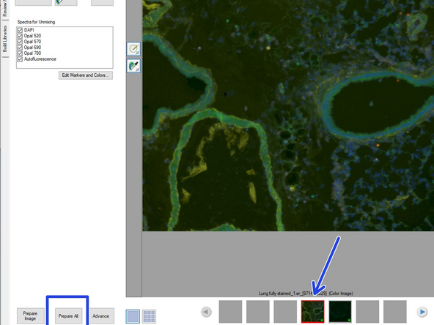
Task: Select the eyedropper color picker tool
Action: pos(133,66)
